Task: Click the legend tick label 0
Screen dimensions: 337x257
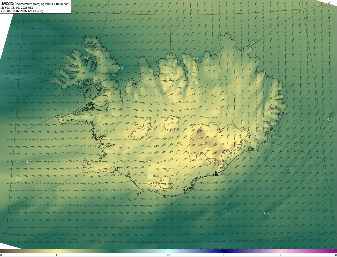Action: click(1, 255)
